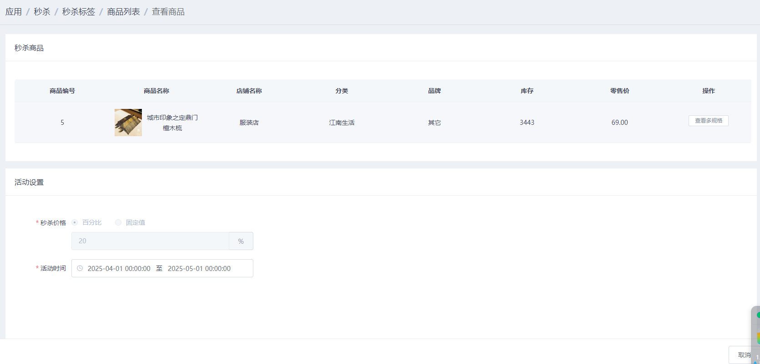
Task: Navigate to 秒杀 breadcrumb item
Action: tap(42, 12)
